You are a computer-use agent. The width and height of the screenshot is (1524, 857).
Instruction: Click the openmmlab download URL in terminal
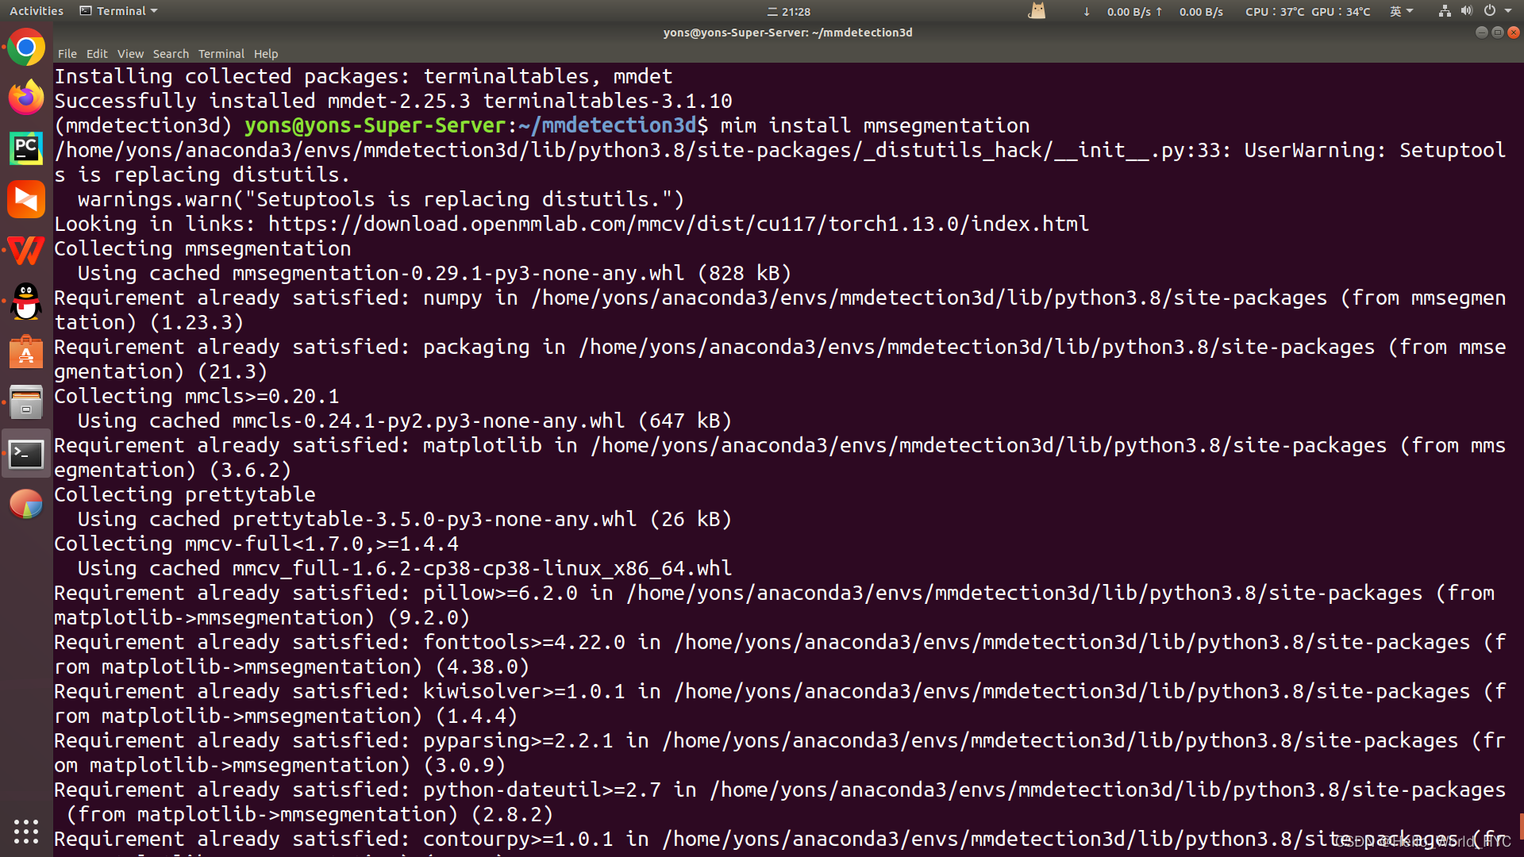[678, 225]
